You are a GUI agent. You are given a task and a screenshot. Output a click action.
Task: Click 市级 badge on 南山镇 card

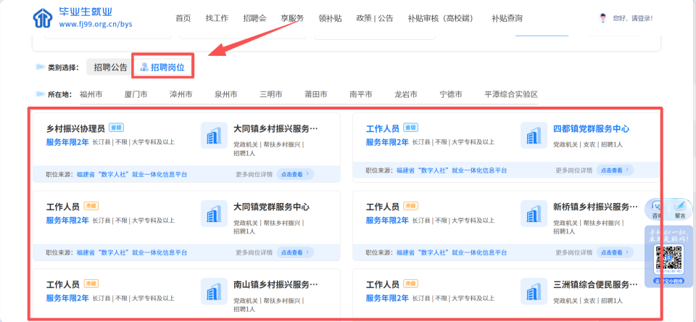click(91, 284)
